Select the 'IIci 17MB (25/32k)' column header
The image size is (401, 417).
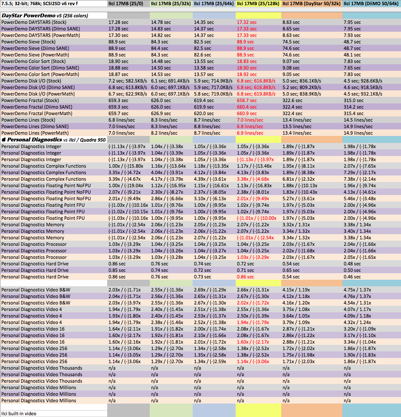171,4
